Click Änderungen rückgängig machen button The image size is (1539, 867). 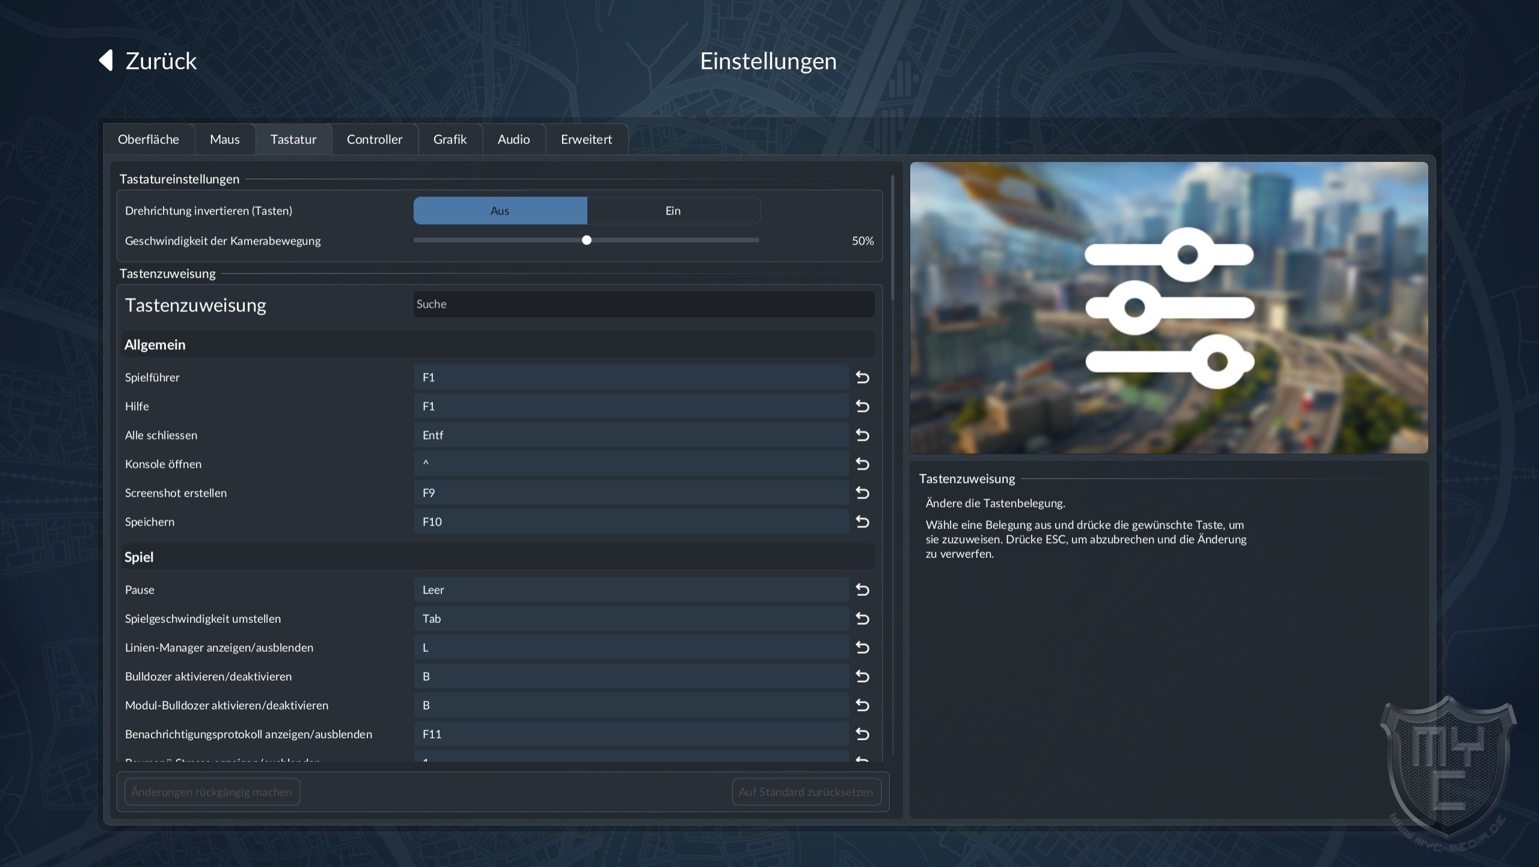tap(212, 792)
